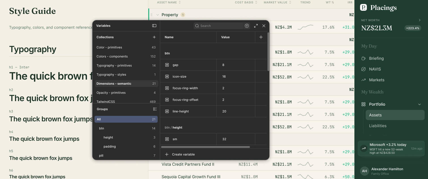Click the number icon beside sm variable

point(167,139)
